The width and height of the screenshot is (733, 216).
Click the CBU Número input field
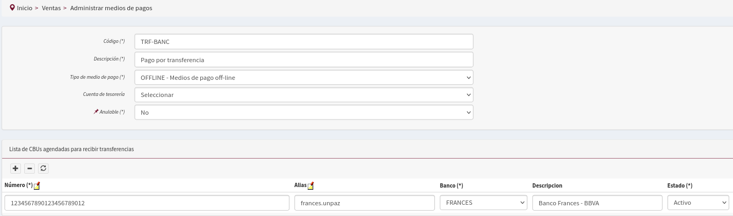tap(147, 203)
